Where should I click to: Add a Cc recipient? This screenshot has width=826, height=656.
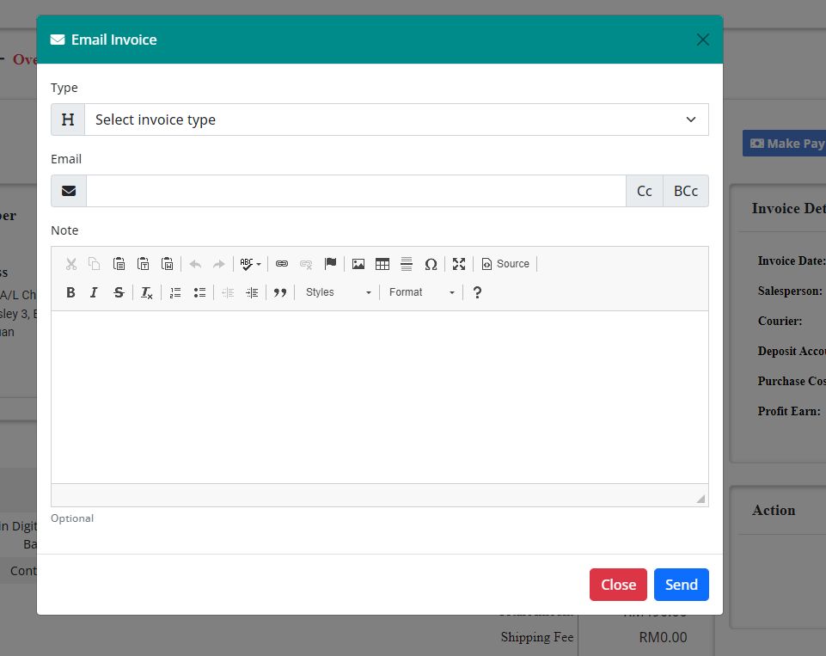pyautogui.click(x=645, y=191)
